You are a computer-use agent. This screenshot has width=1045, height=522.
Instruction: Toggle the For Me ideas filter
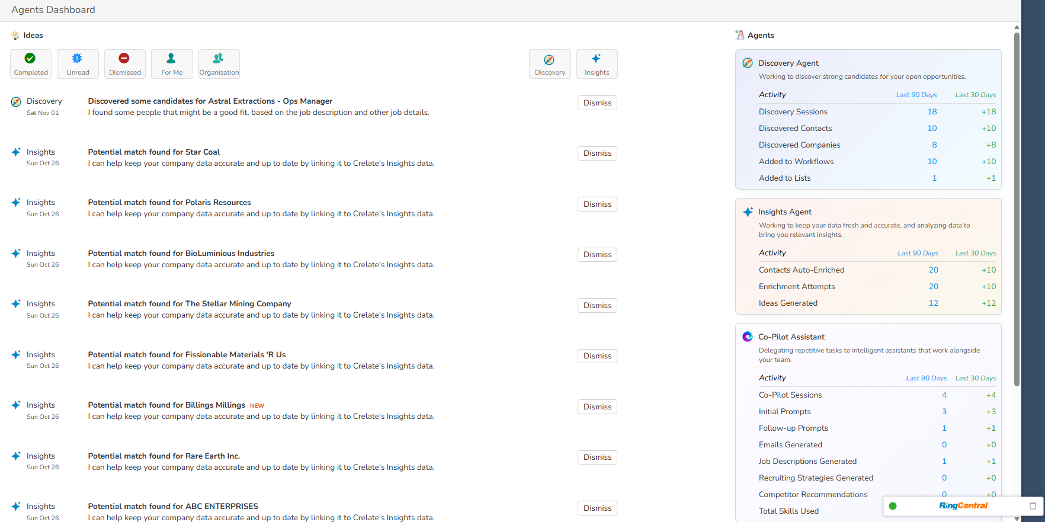pos(172,64)
